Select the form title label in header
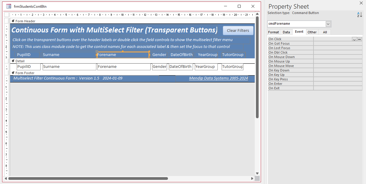This screenshot has height=184, width=366. pyautogui.click(x=115, y=30)
